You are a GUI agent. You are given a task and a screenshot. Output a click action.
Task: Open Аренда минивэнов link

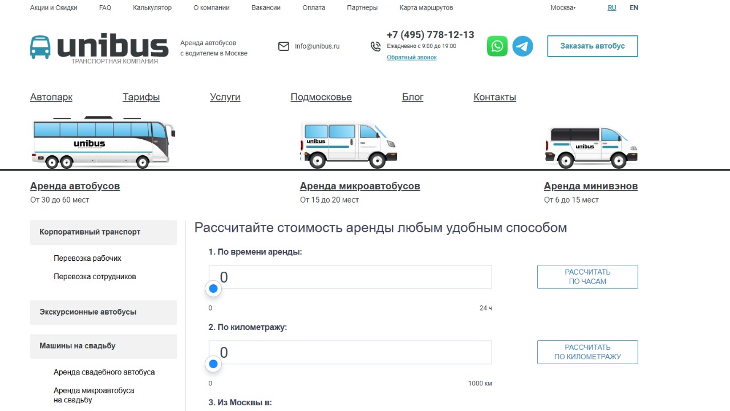pyautogui.click(x=591, y=186)
